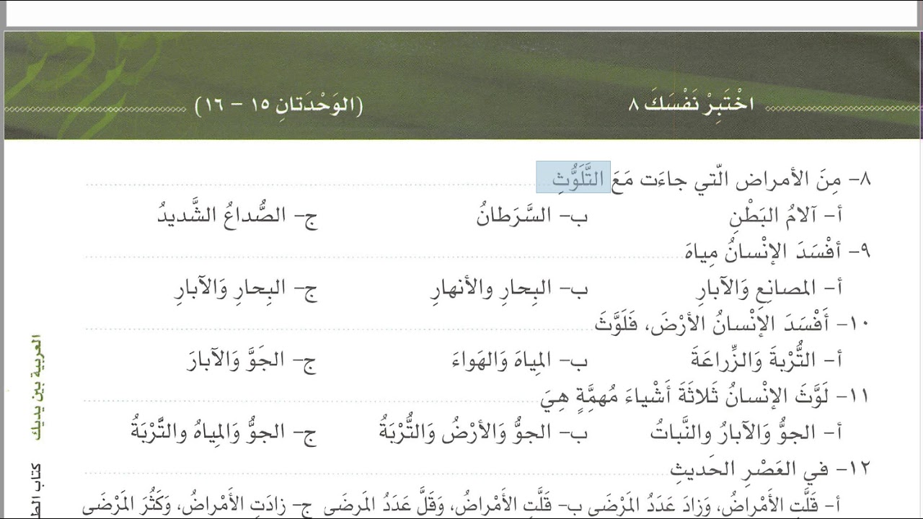
Task: Choose answer أ- آلامُ البَطْنِ
Action: (786, 216)
